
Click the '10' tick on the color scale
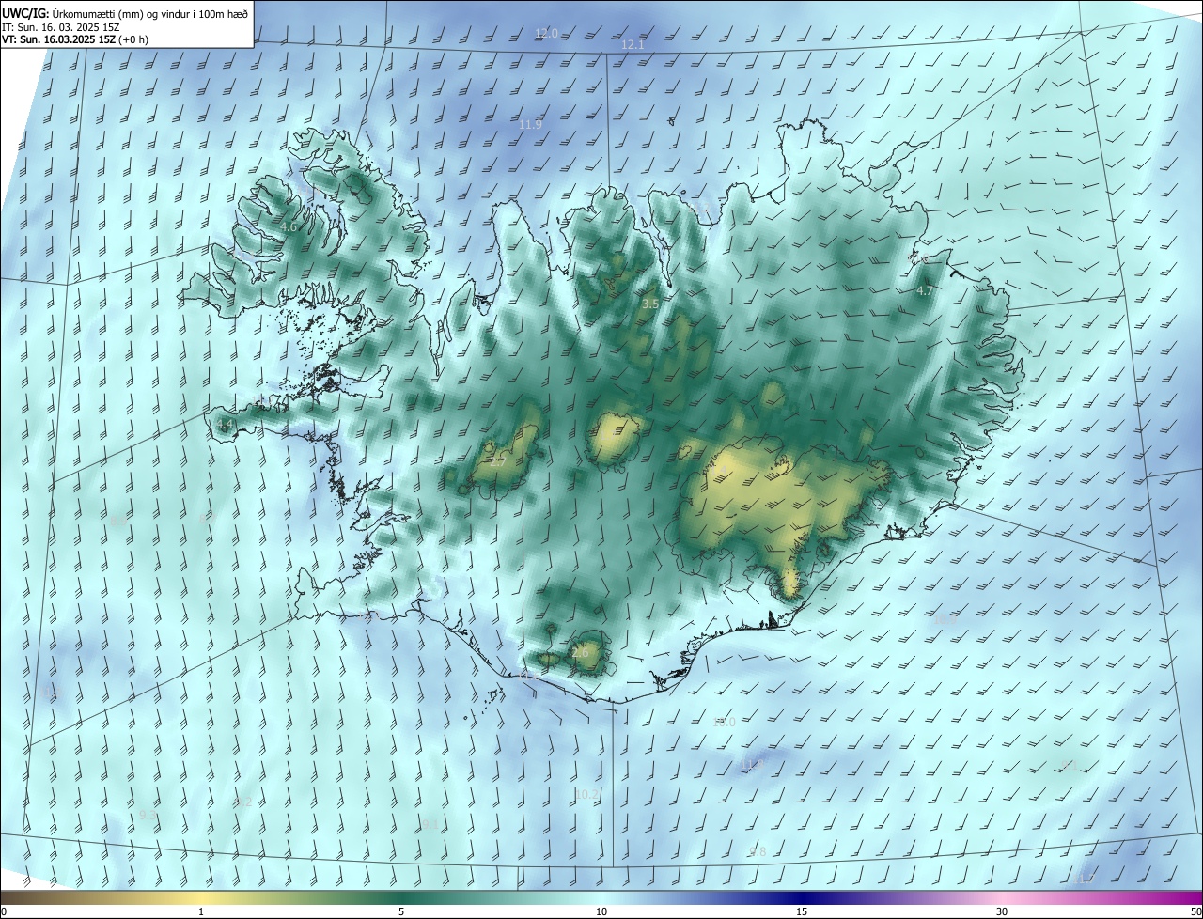coord(601,912)
